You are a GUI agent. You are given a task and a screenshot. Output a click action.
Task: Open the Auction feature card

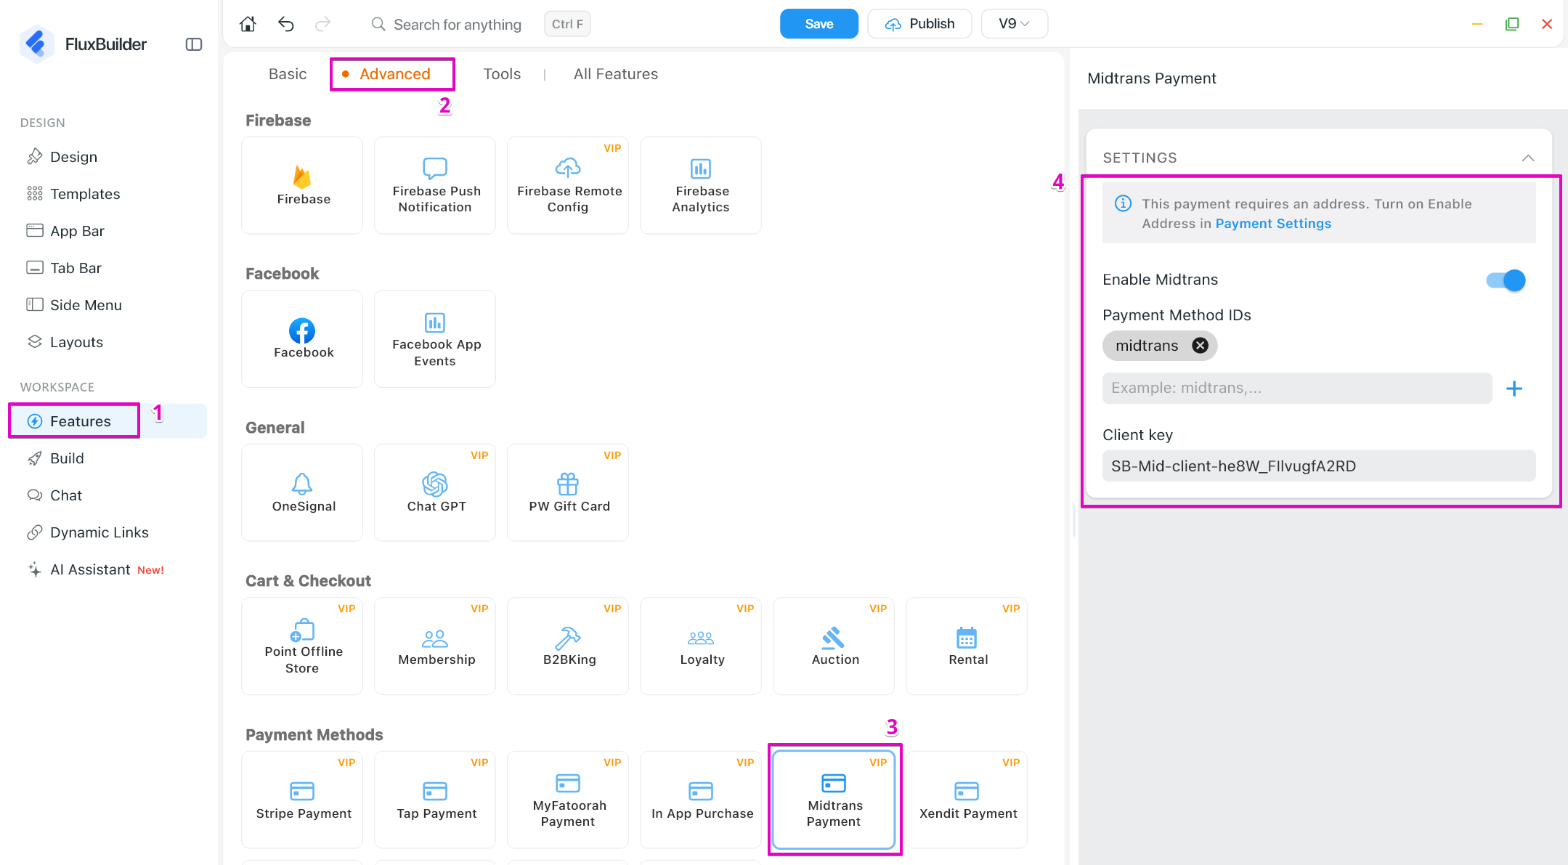[x=834, y=646]
